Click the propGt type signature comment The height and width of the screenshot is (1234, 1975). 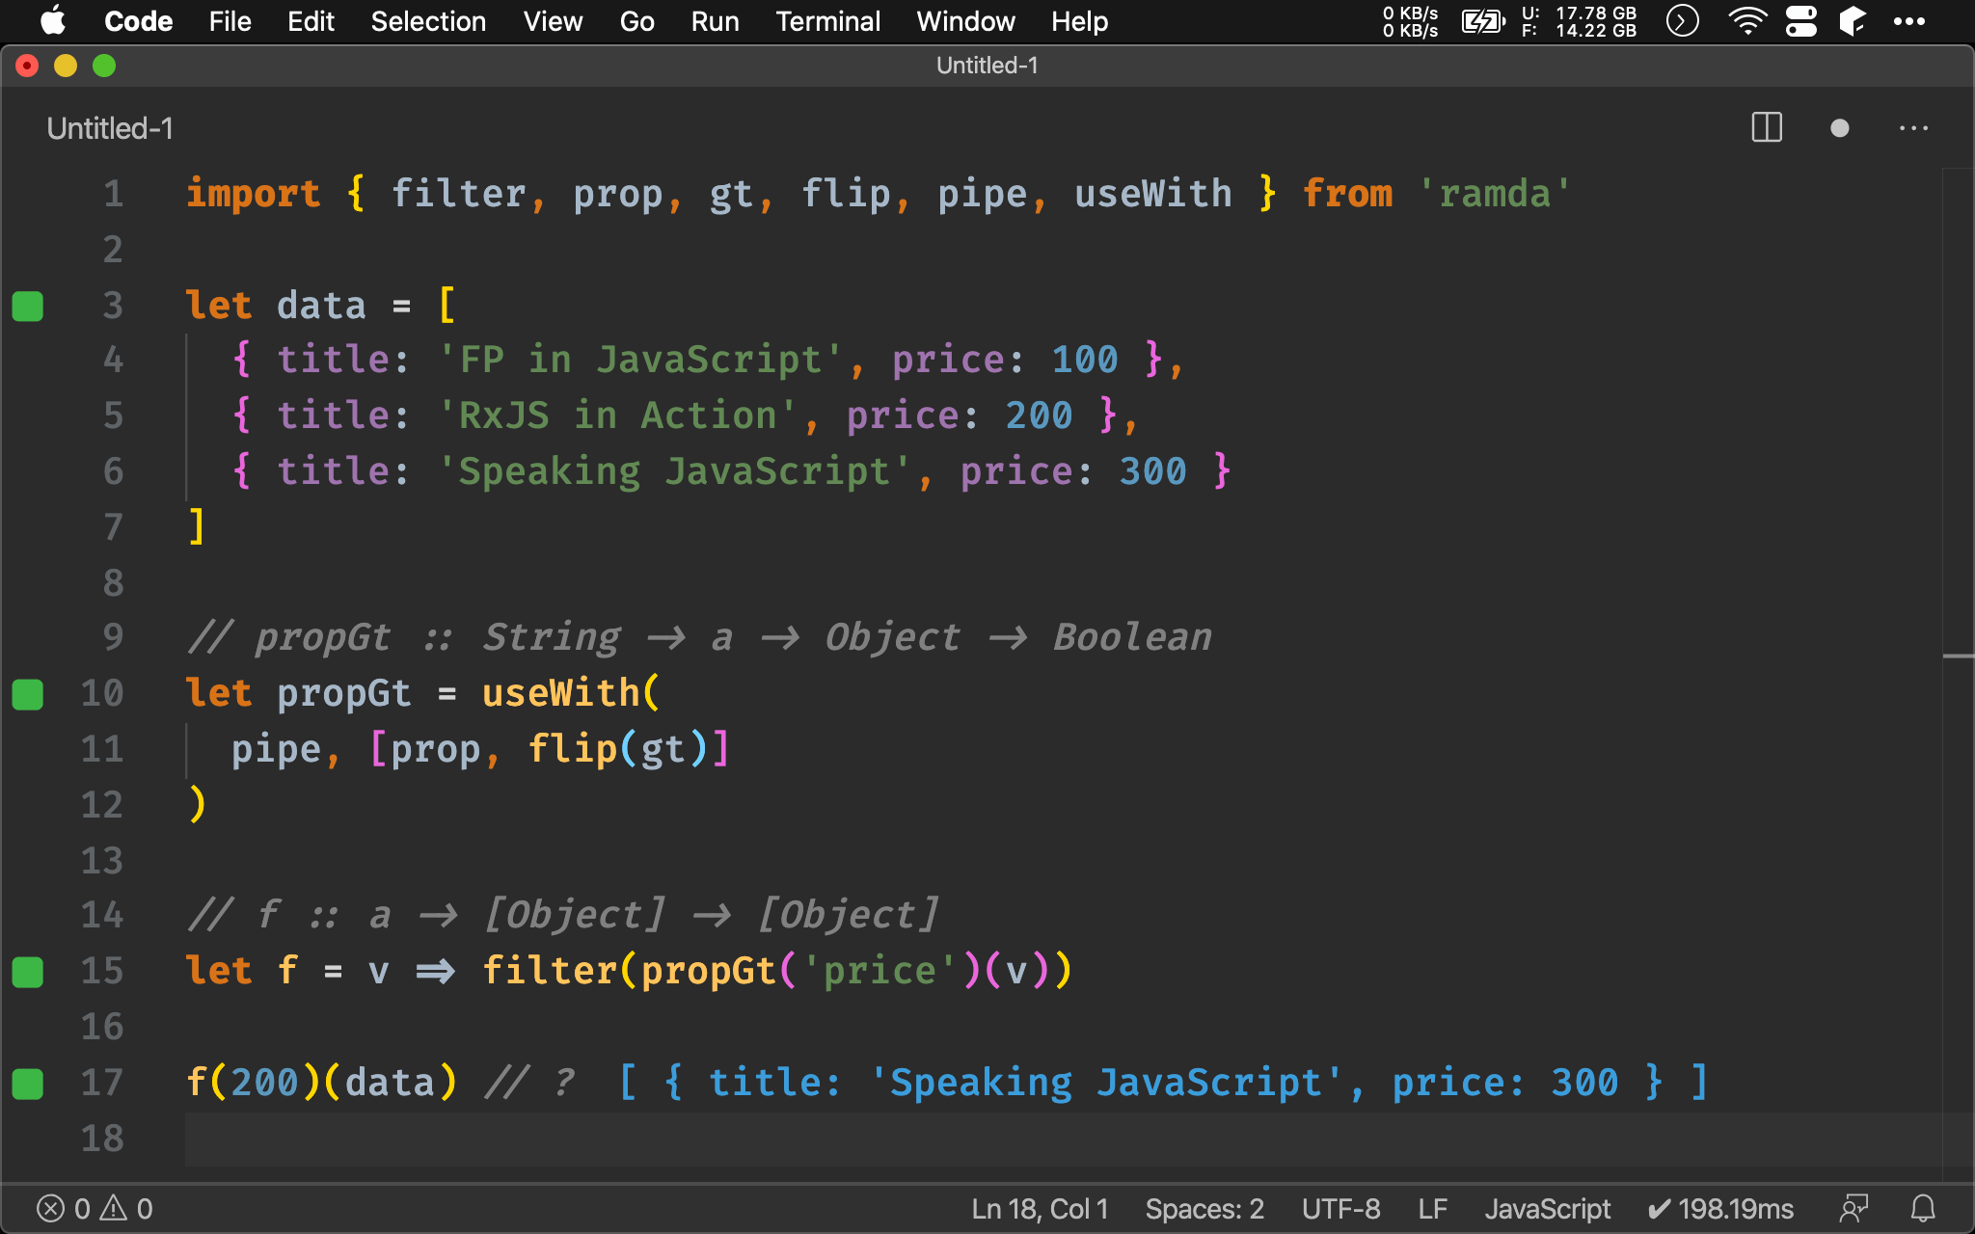pyautogui.click(x=699, y=637)
